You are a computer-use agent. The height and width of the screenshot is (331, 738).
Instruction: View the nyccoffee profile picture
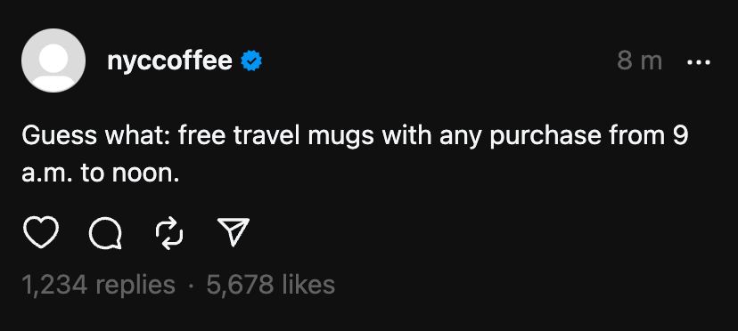click(53, 61)
